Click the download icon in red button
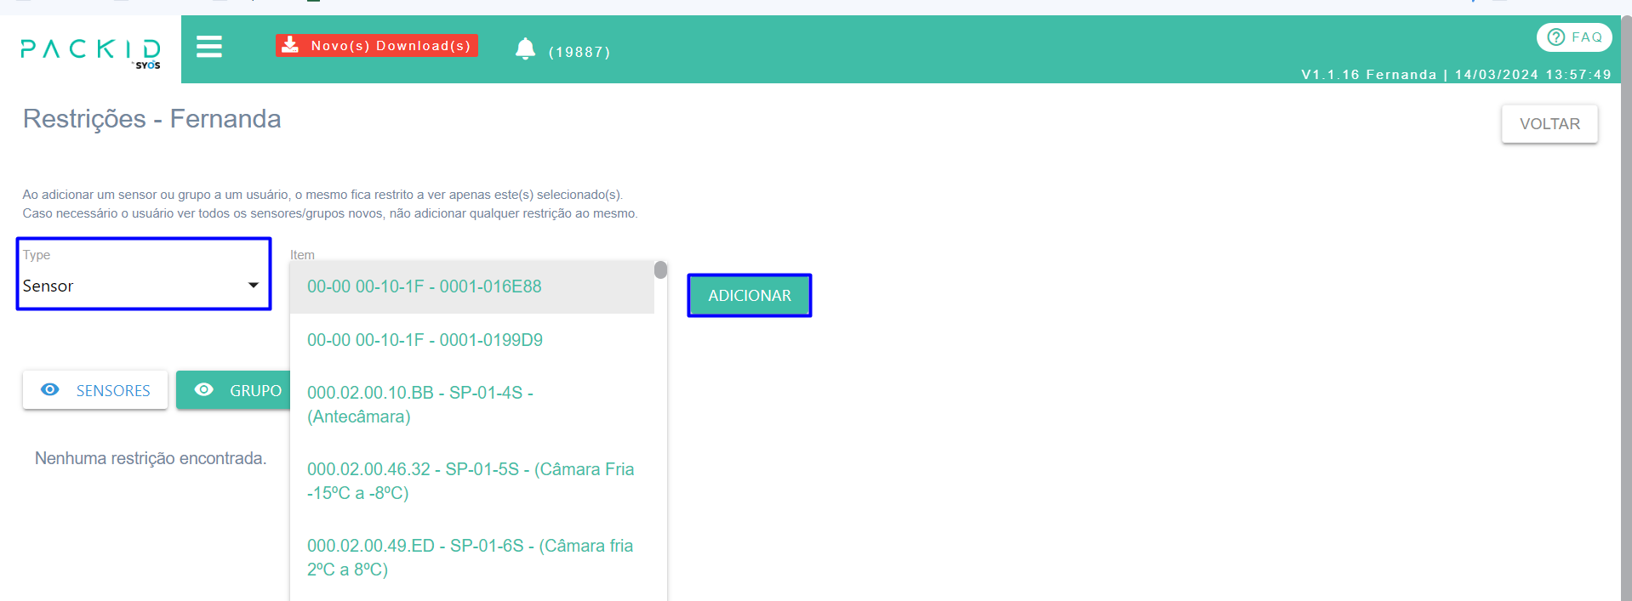The width and height of the screenshot is (1632, 601). [290, 45]
